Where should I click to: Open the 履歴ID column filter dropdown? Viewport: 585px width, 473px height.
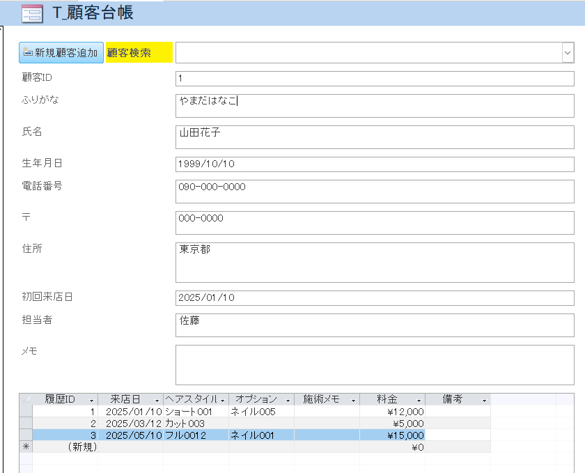tap(91, 400)
